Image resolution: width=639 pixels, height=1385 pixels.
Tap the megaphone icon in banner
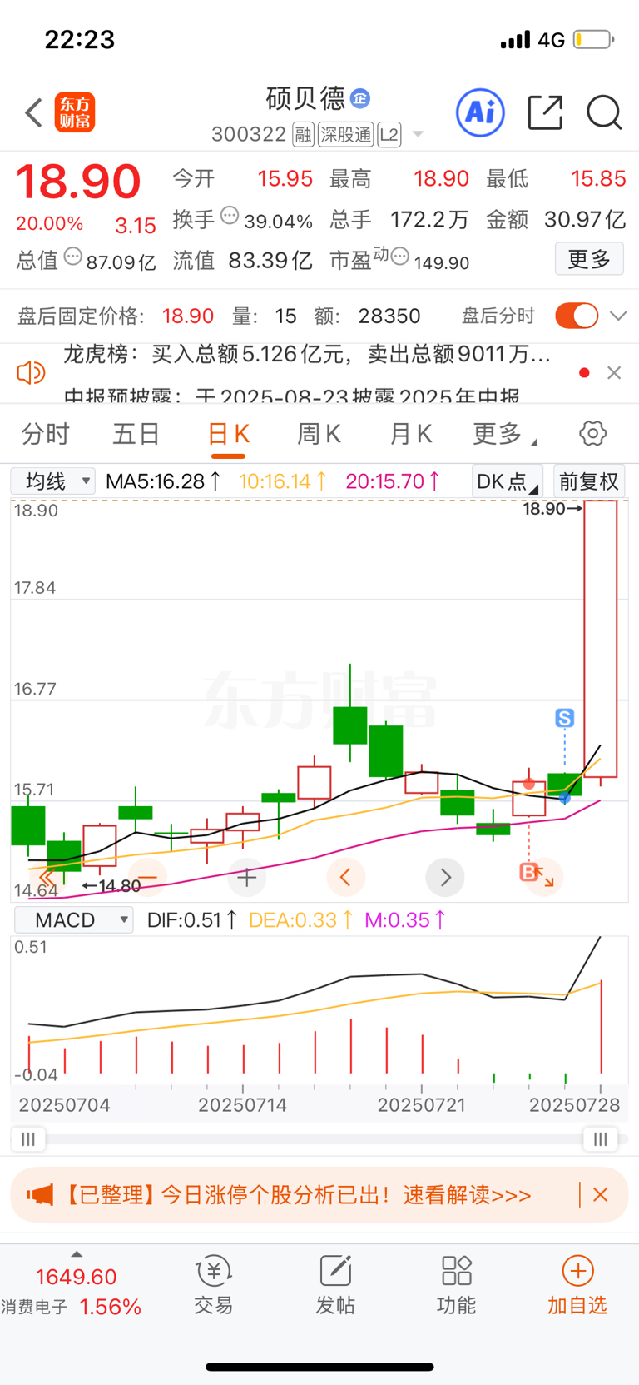coord(39,1195)
